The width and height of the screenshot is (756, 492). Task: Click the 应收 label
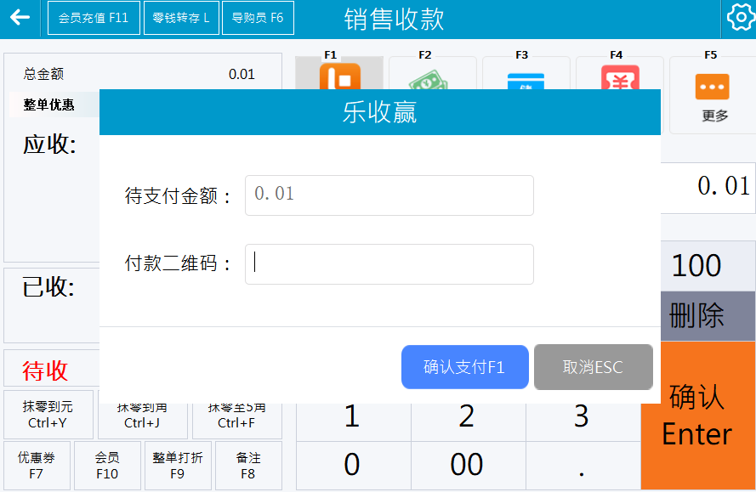click(49, 144)
